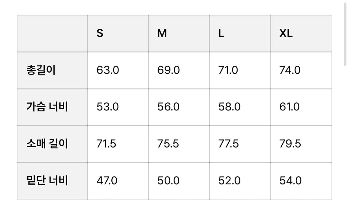The image size is (349, 219).
Task: Click the L size column header
Action: pyautogui.click(x=221, y=33)
